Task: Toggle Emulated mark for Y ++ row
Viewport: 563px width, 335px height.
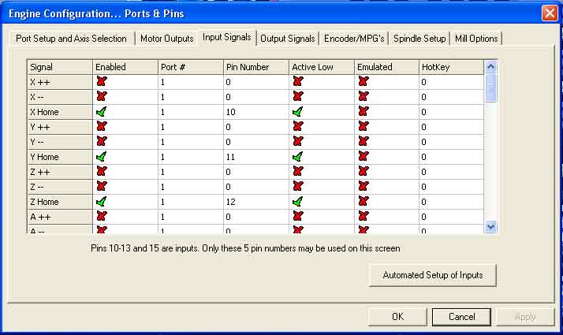Action: [364, 126]
